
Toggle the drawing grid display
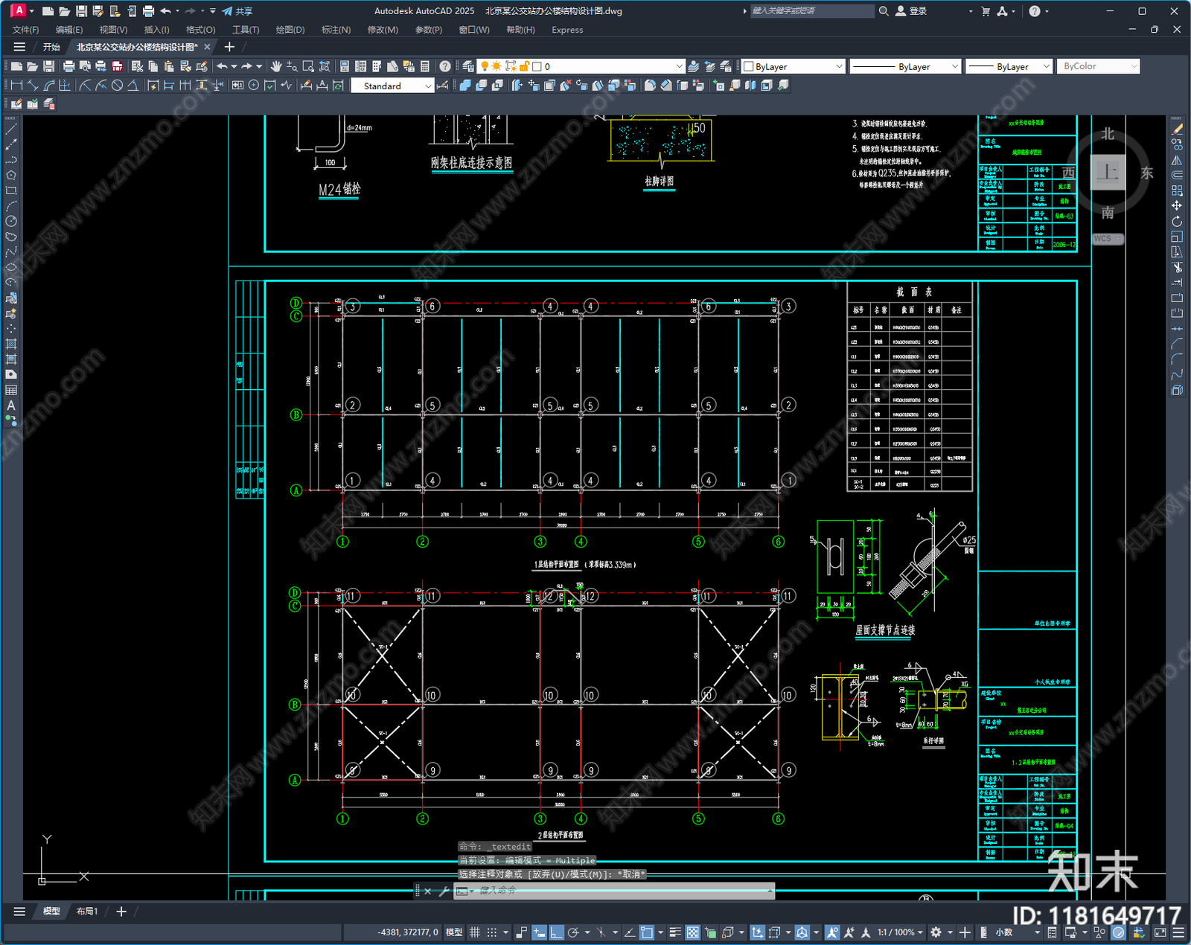475,932
